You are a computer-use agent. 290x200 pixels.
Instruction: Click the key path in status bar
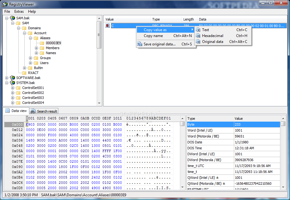pos(84,195)
